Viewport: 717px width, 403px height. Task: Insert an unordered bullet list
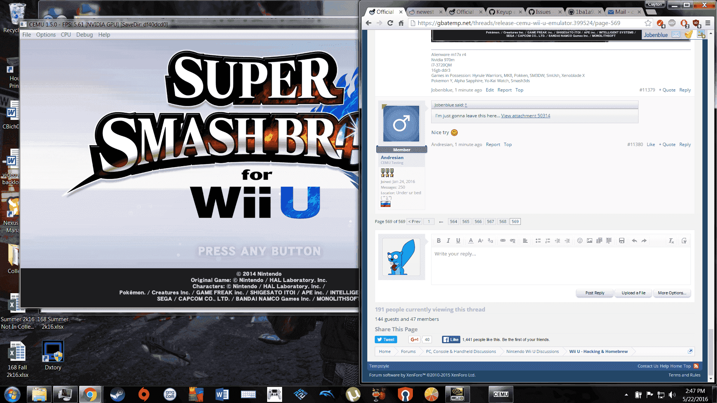(x=538, y=241)
